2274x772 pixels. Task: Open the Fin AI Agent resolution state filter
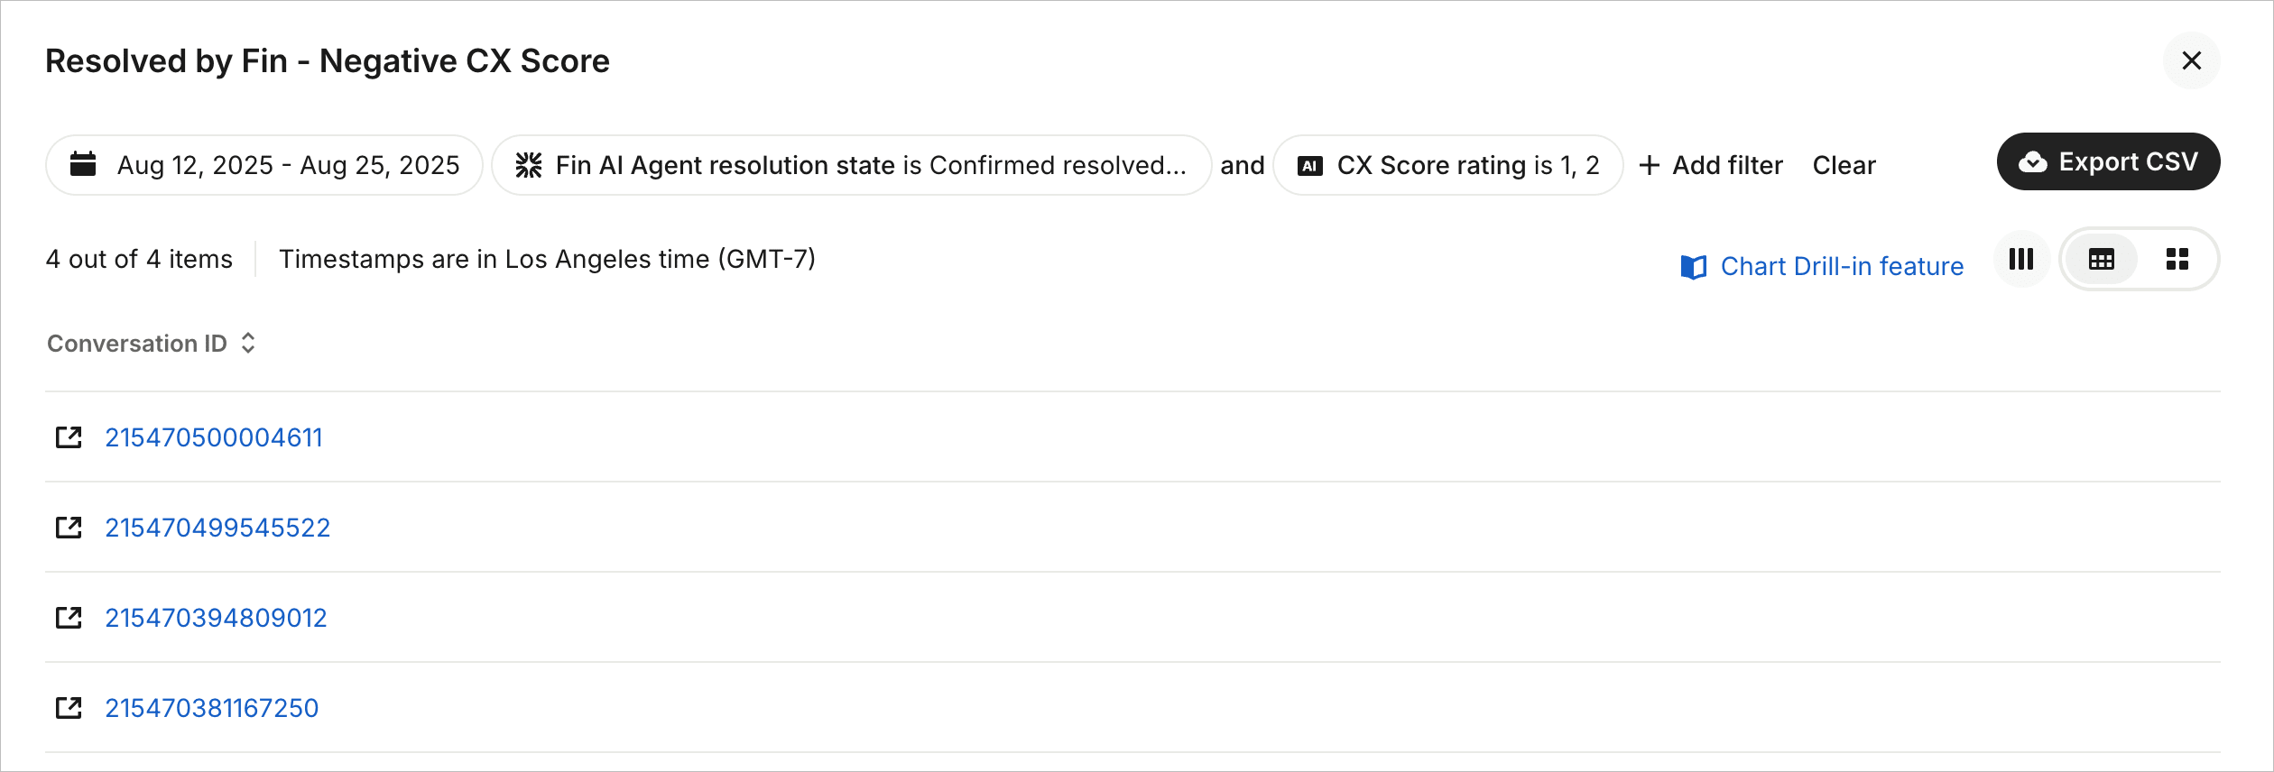click(x=851, y=165)
